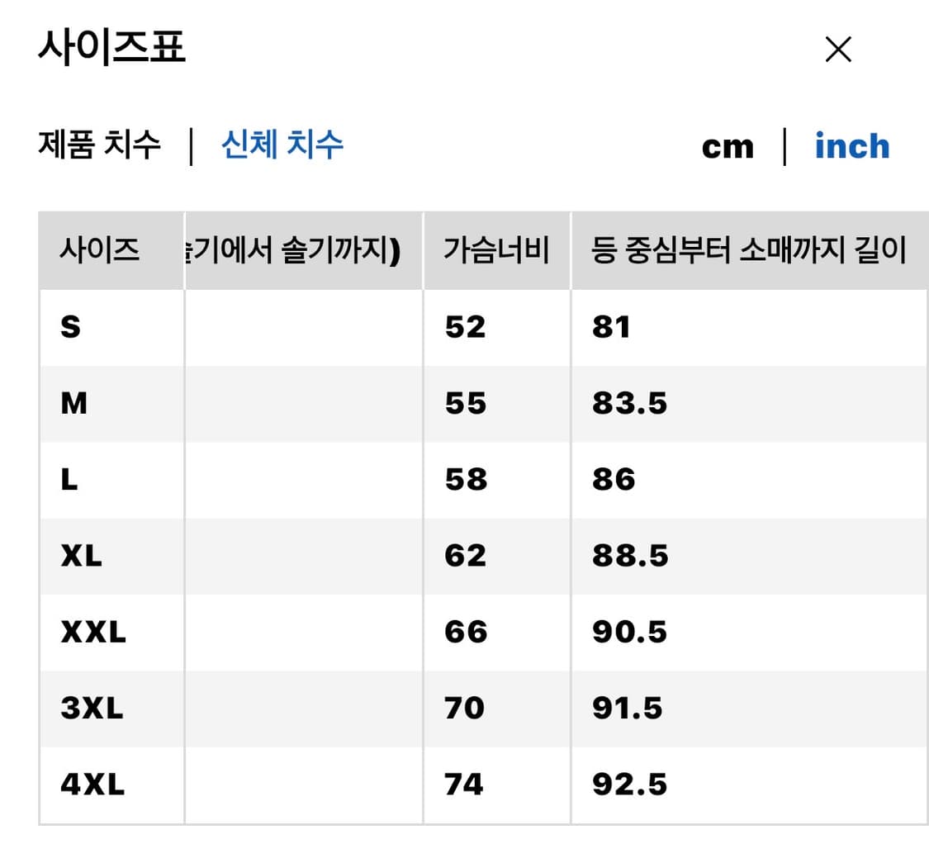Click chest width value 52 for size S
The width and height of the screenshot is (929, 863).
(462, 327)
